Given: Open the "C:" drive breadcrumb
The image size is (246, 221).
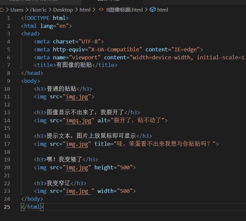Looking at the screenshot, I should click(2, 10).
